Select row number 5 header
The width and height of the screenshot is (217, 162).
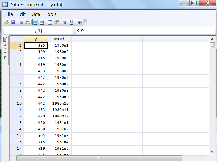[17, 71]
